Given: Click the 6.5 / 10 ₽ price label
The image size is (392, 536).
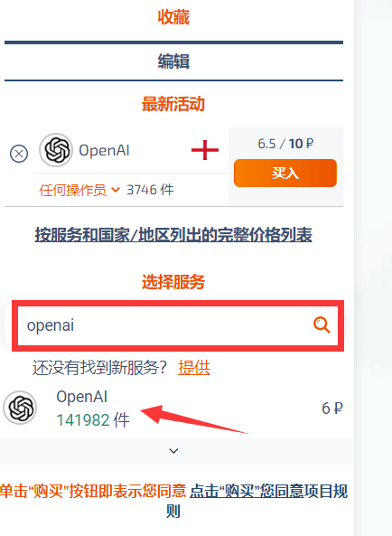Looking at the screenshot, I should 285,144.
